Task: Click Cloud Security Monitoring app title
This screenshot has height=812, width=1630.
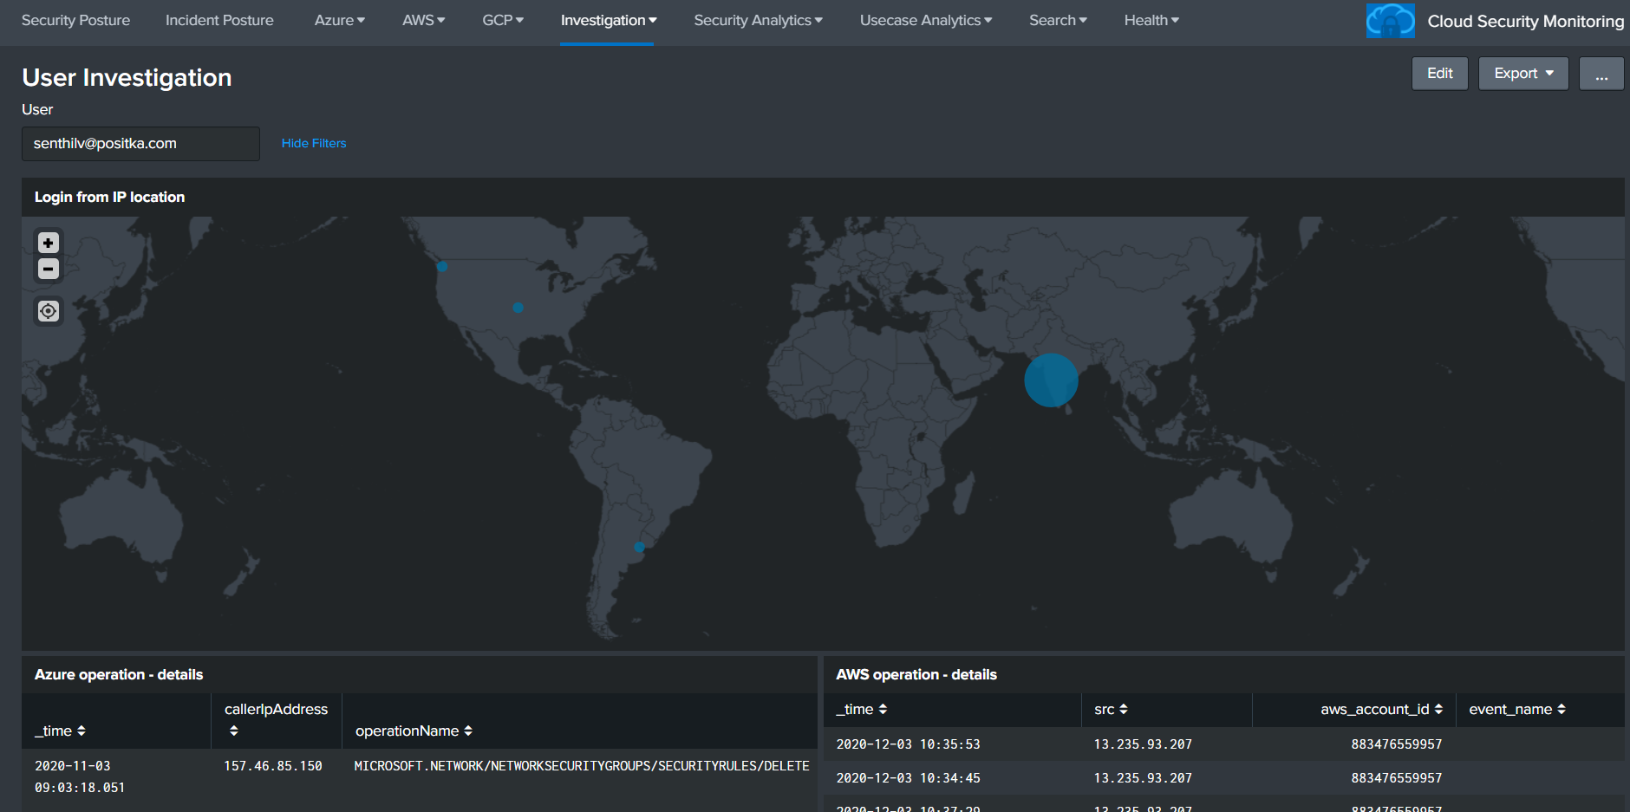Action: tap(1525, 21)
